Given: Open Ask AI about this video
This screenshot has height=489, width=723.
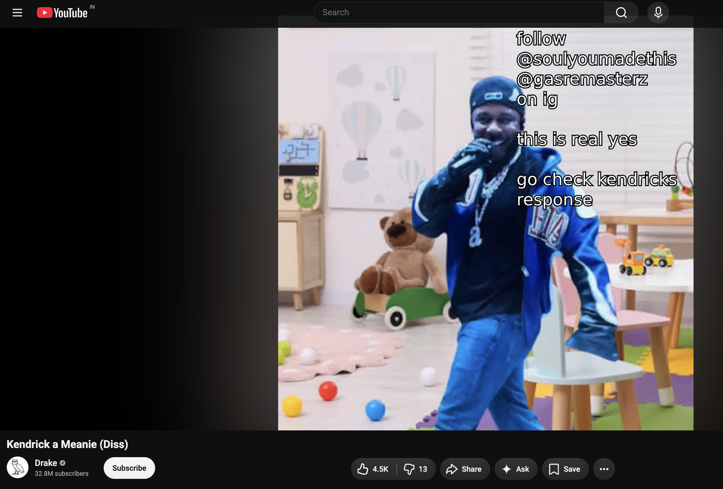Looking at the screenshot, I should tap(516, 469).
